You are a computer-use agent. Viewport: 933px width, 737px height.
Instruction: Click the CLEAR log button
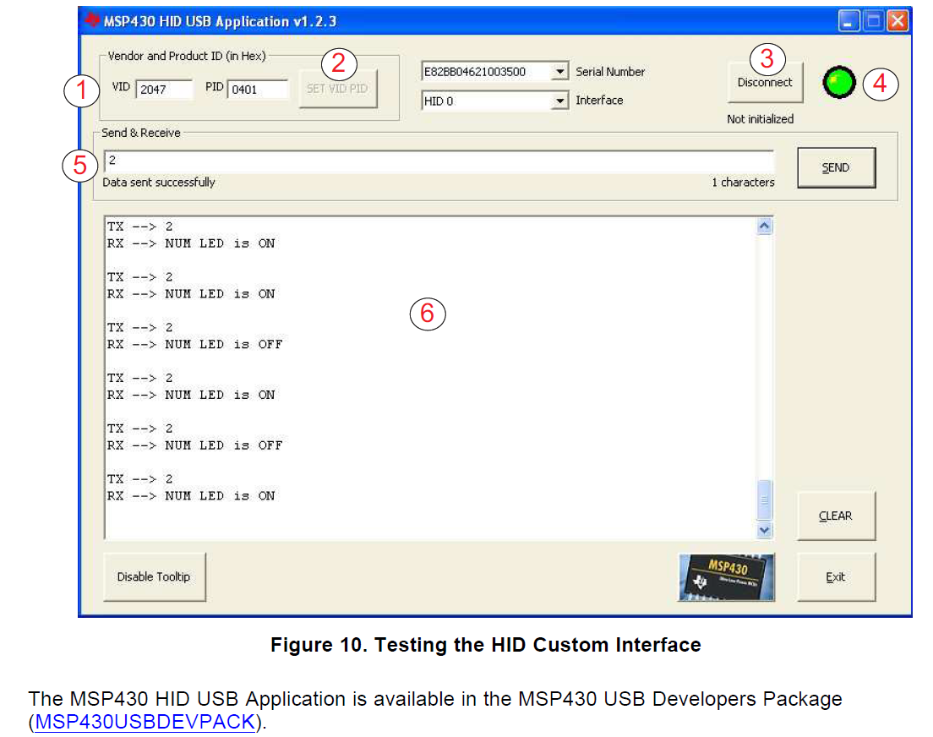836,516
